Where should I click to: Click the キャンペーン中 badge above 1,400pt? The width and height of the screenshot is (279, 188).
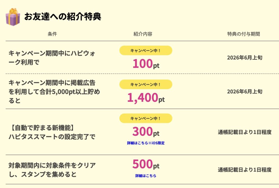[x=146, y=84]
